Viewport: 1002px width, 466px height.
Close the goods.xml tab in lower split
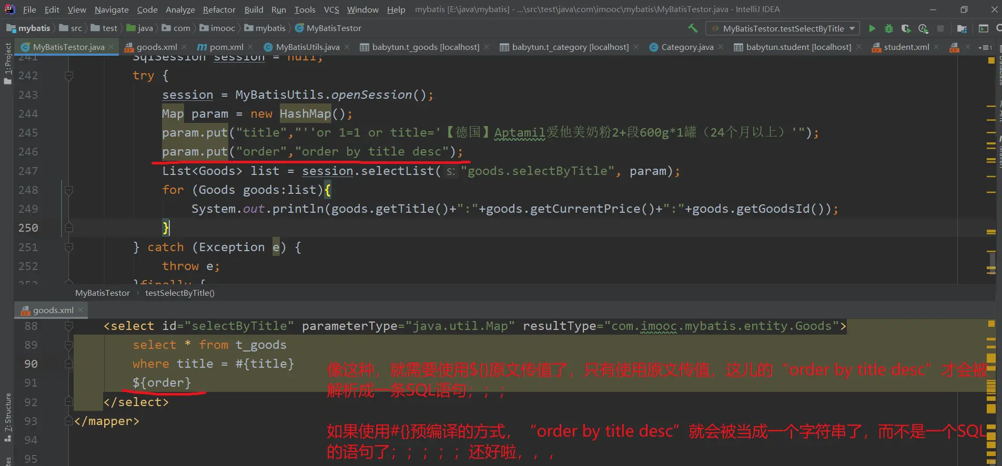[80, 310]
